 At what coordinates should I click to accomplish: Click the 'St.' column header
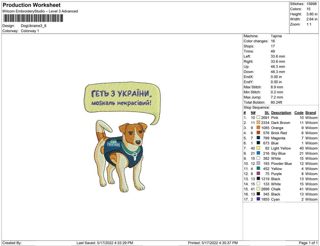(x=267, y=112)
